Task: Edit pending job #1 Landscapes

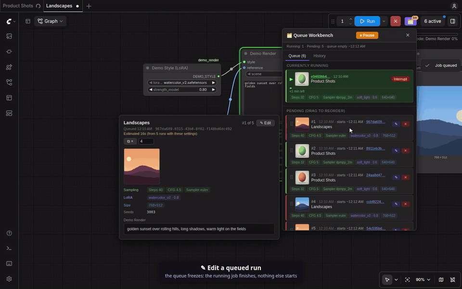Action: point(396,124)
